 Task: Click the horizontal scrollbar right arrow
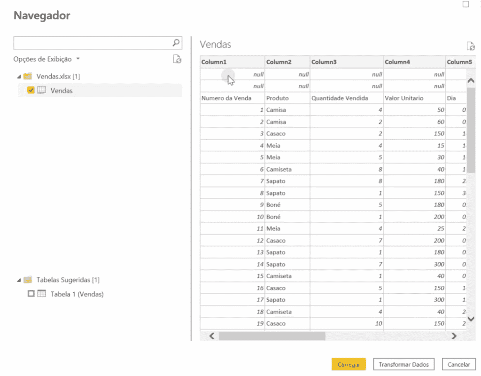point(454,336)
